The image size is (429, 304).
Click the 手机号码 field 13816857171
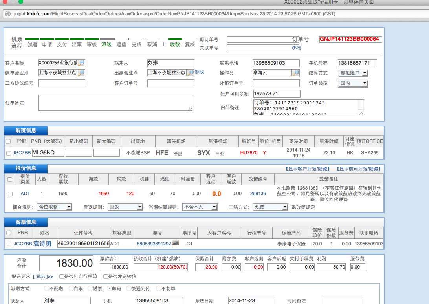click(357, 63)
